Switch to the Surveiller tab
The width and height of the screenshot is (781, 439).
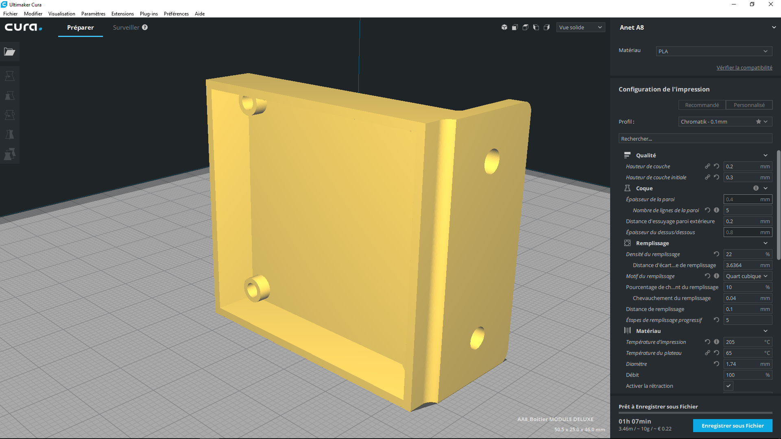point(126,27)
